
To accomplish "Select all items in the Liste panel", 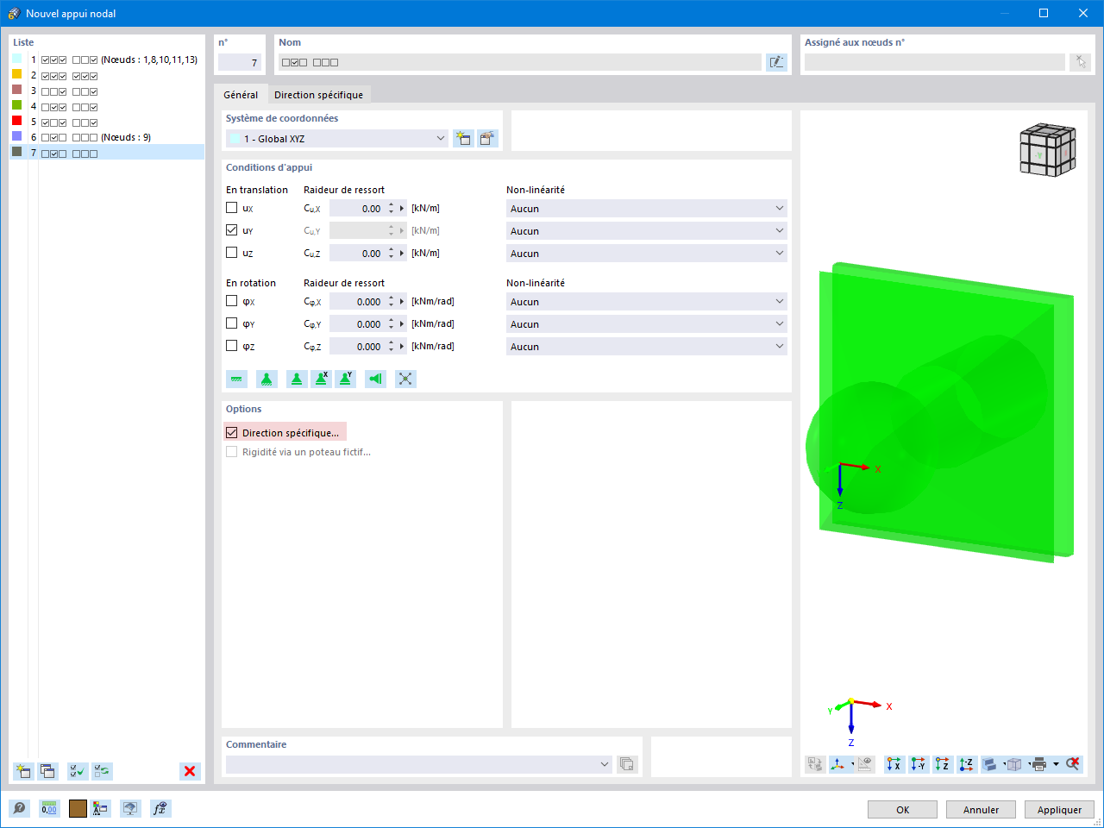I will click(x=78, y=771).
